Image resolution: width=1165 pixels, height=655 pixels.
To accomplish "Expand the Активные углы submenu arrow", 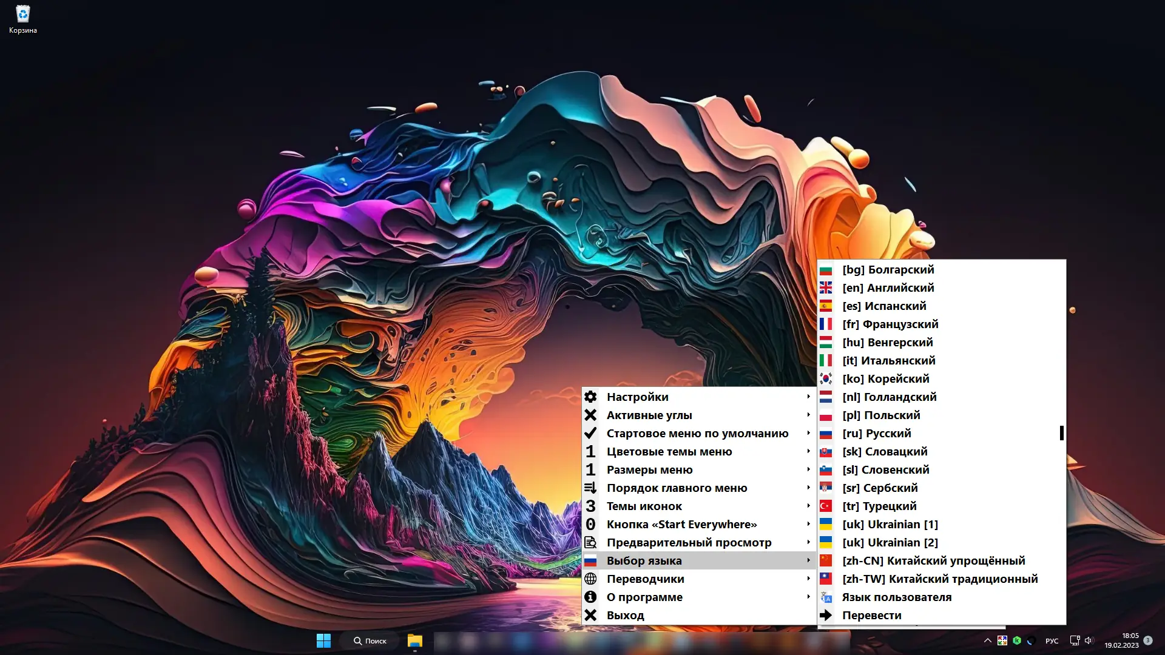I will coord(808,415).
